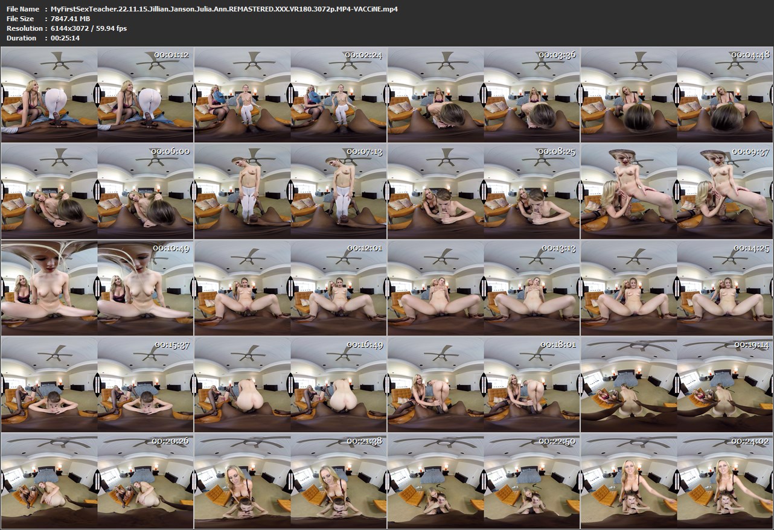Click the preview frame at 00:21:38

(290, 481)
